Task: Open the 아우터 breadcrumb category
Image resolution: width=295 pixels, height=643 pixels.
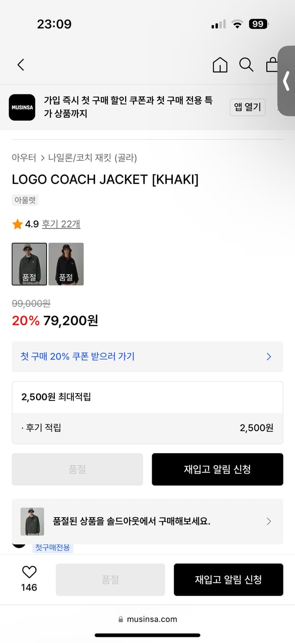Action: point(24,158)
